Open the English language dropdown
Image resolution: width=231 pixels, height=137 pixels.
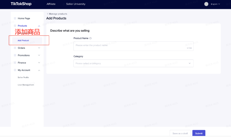click(x=215, y=4)
